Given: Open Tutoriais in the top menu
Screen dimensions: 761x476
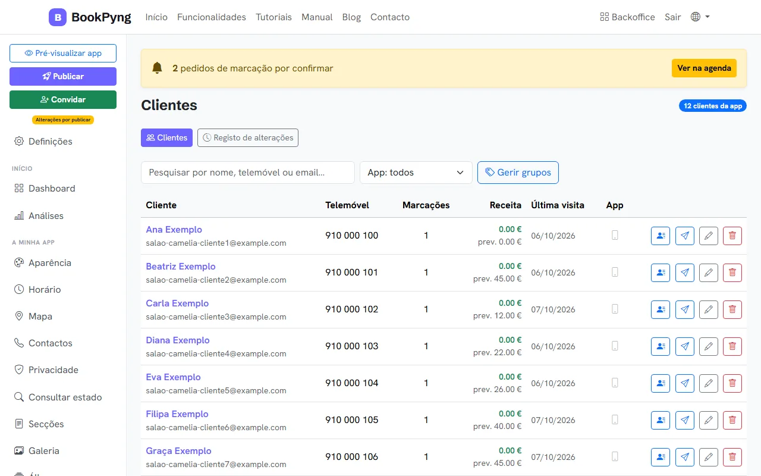Looking at the screenshot, I should pos(273,17).
